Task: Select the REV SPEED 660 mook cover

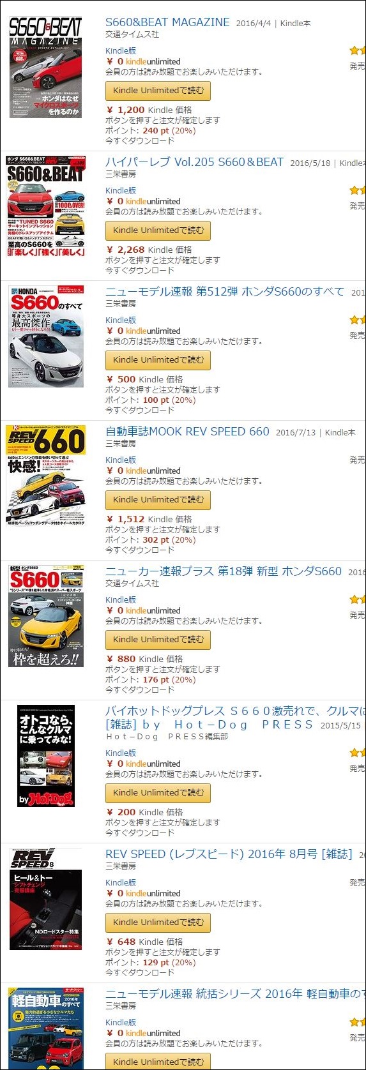Action: pyautogui.click(x=45, y=476)
